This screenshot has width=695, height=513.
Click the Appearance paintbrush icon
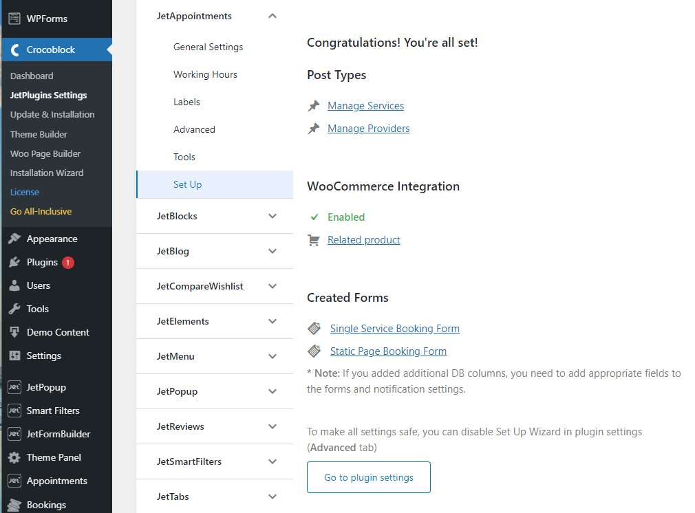(x=14, y=239)
